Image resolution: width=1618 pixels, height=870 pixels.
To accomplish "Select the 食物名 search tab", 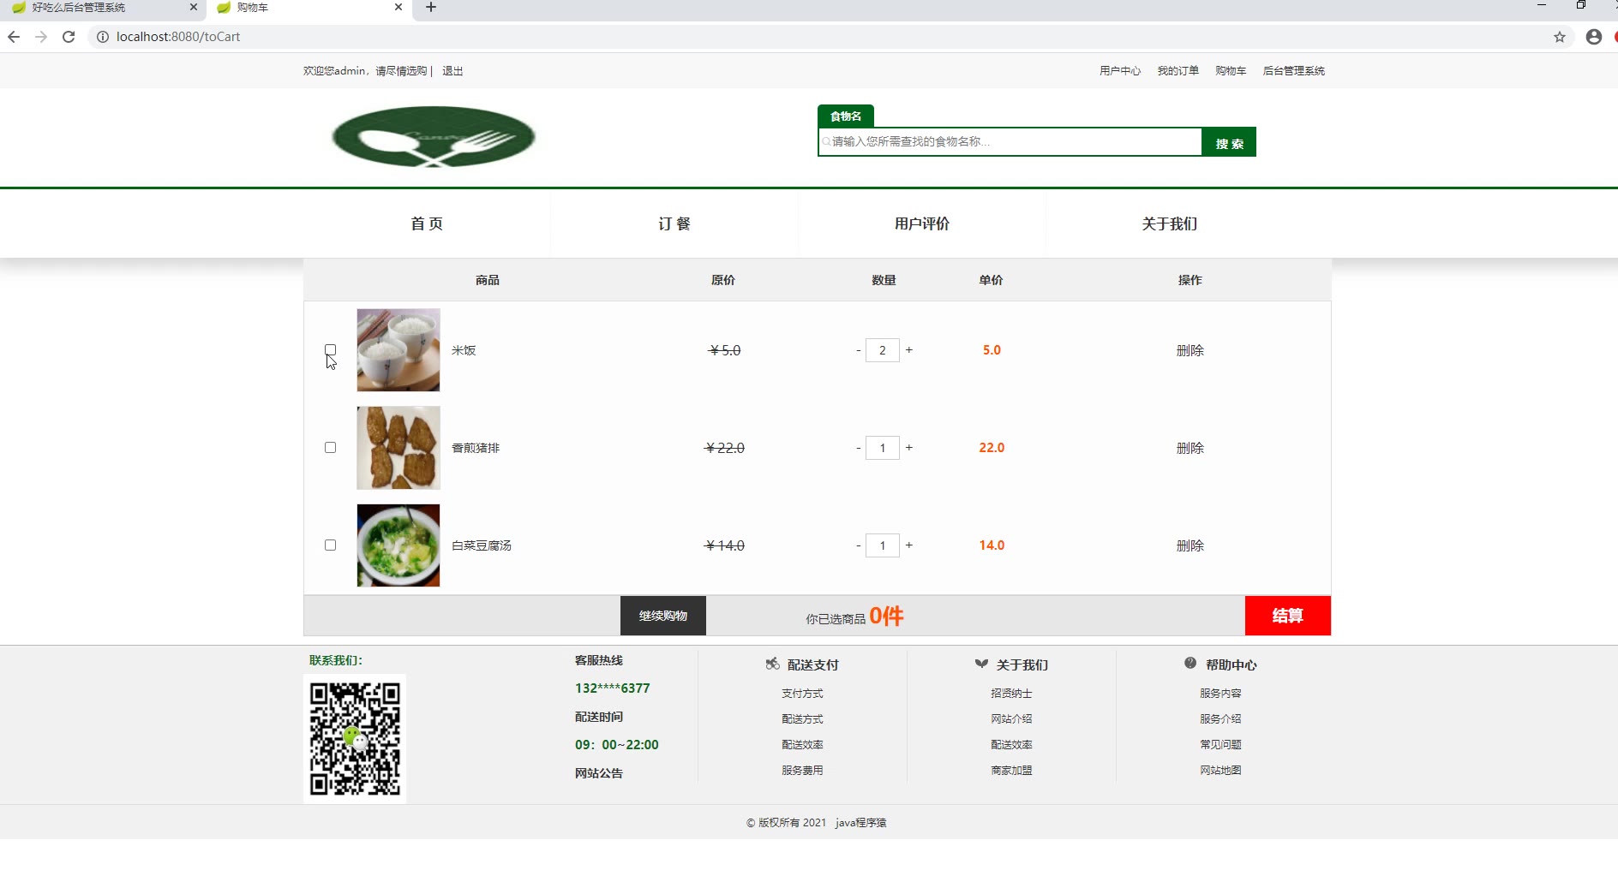I will (x=846, y=116).
